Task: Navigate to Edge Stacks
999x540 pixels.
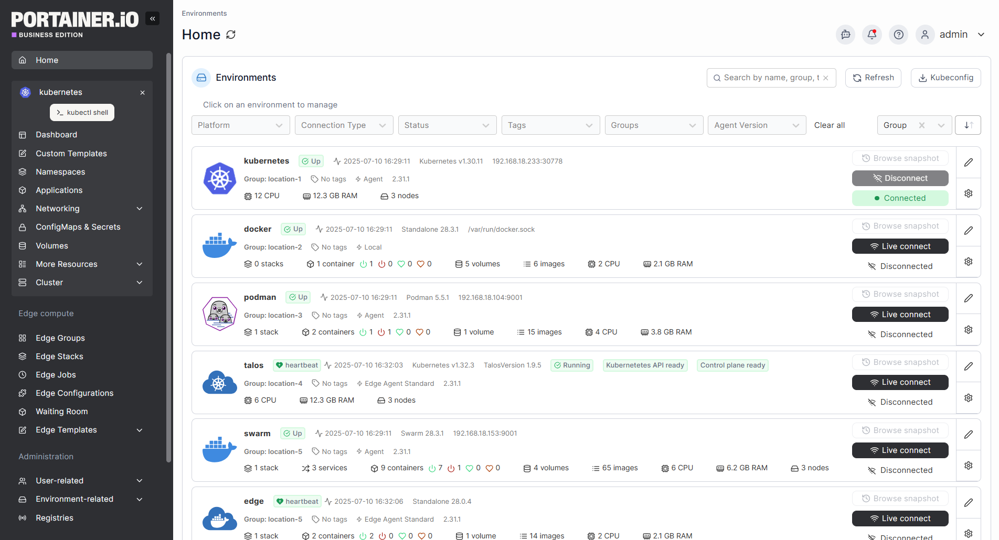Action: point(59,356)
